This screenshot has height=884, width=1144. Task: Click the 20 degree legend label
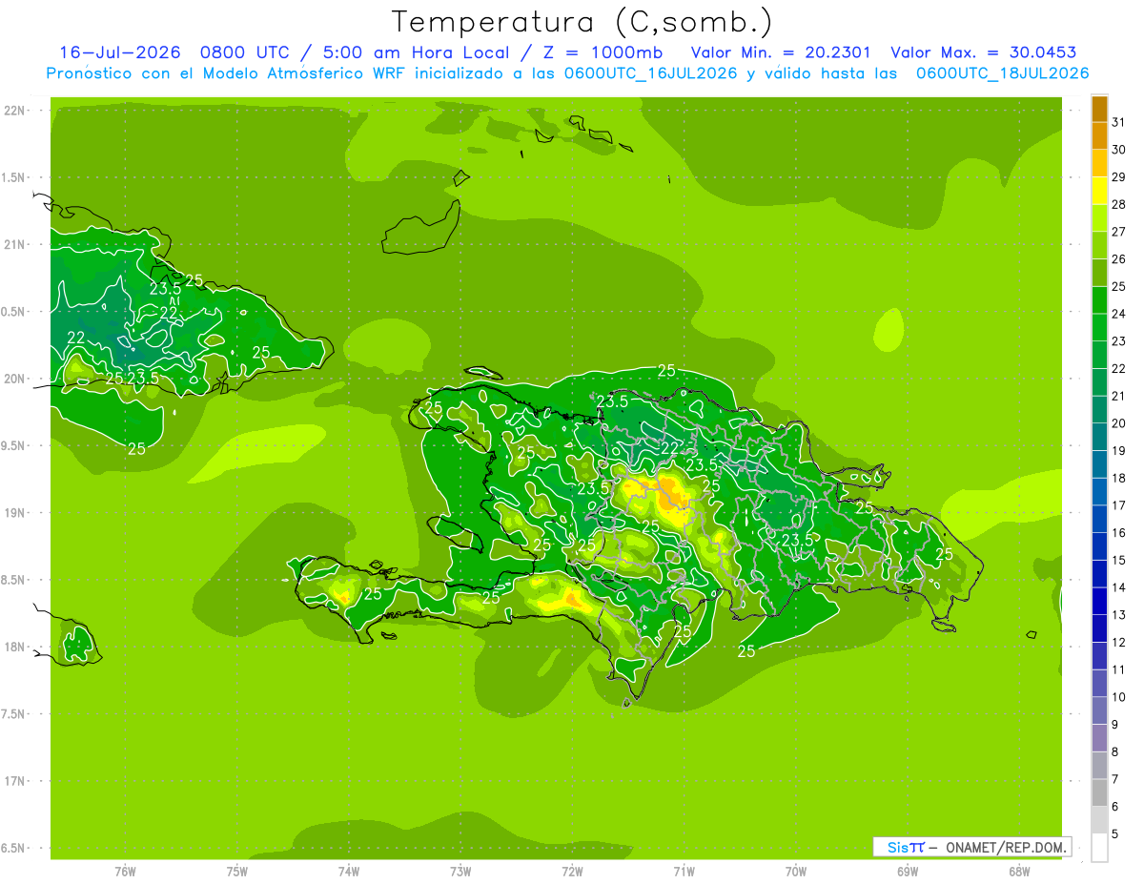[1118, 423]
